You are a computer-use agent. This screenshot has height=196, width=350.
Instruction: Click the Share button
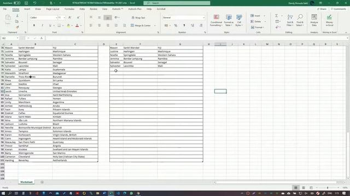[x=322, y=9]
